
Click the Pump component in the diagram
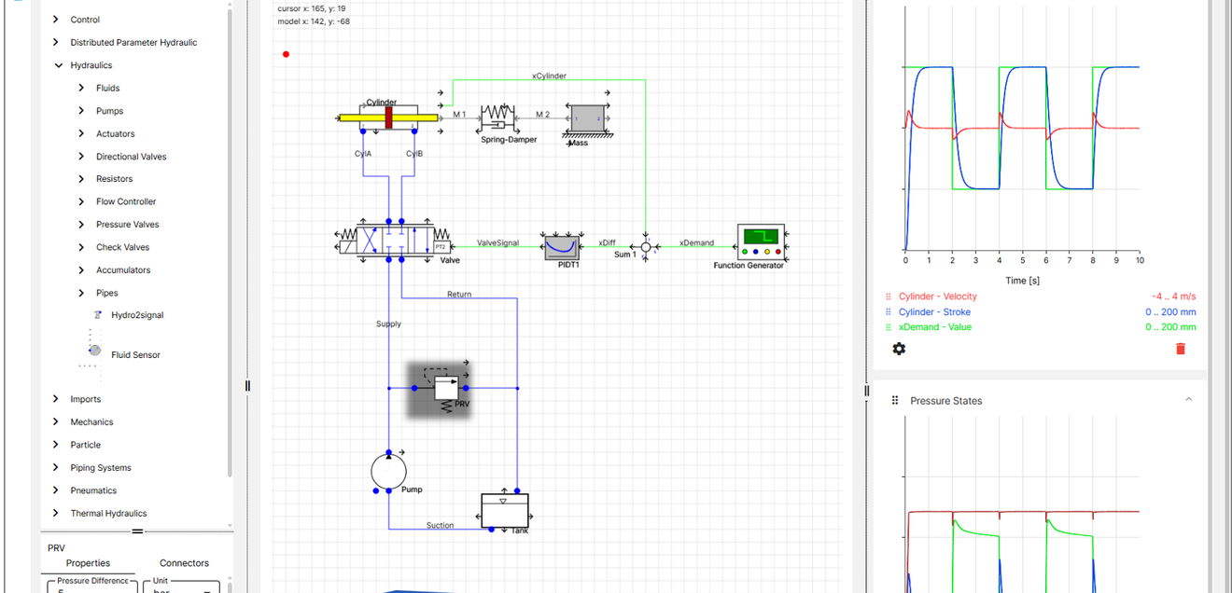(388, 469)
